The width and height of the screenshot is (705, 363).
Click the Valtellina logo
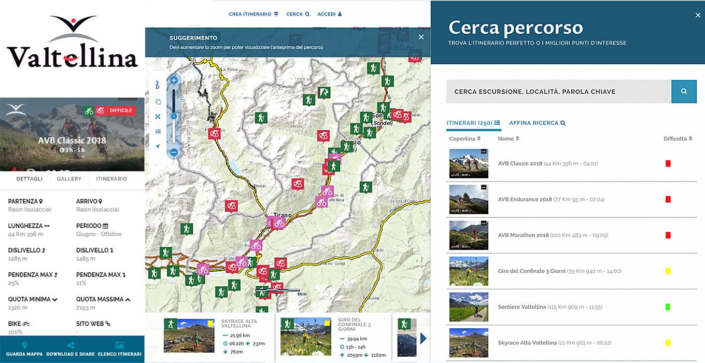click(x=72, y=43)
